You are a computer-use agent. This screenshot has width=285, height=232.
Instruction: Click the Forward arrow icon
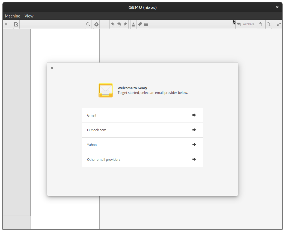click(125, 24)
